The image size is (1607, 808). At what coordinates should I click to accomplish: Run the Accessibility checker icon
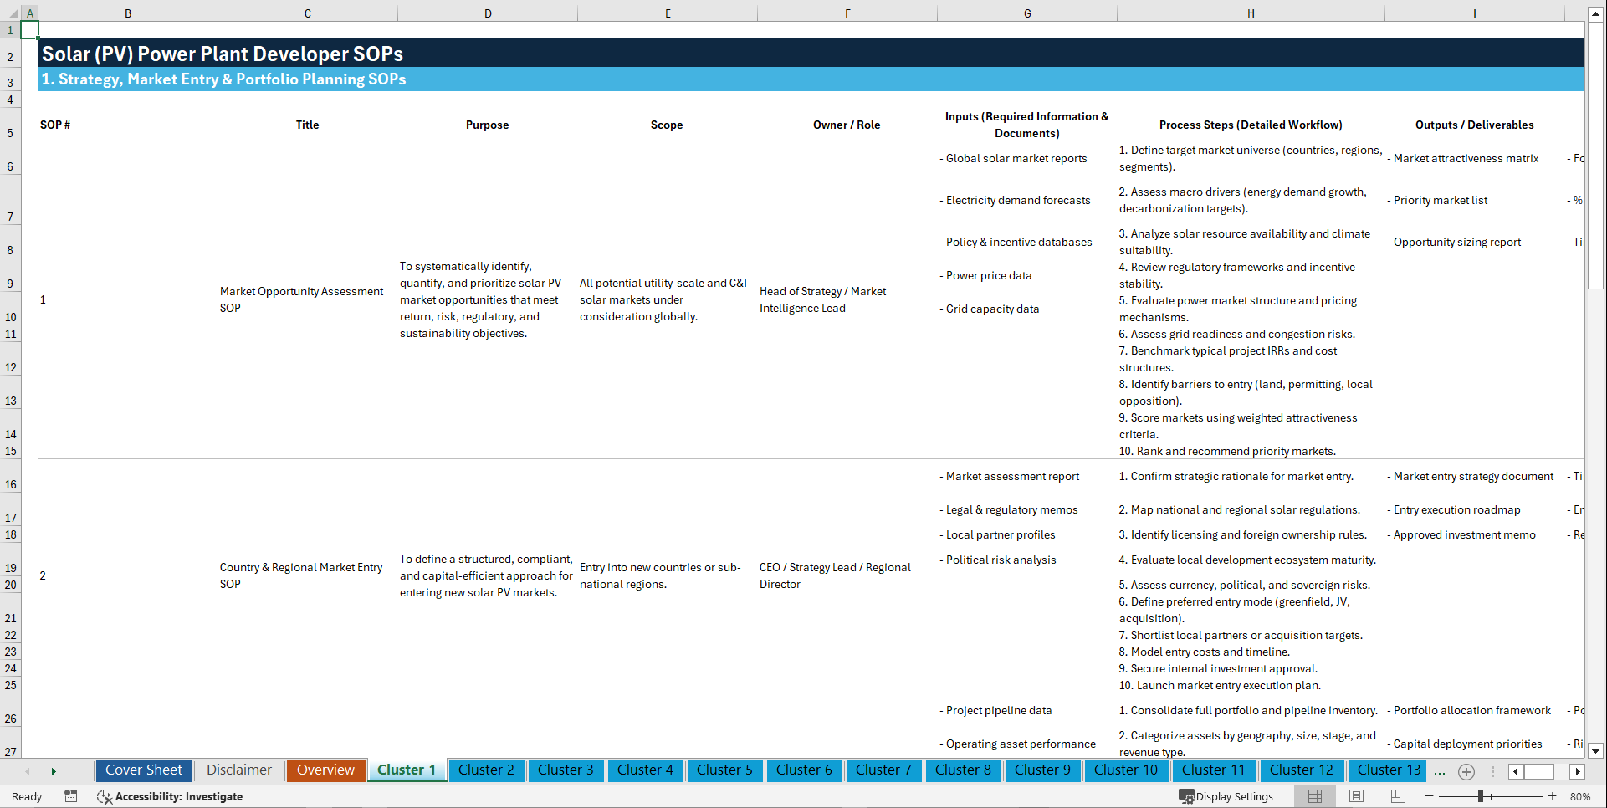[105, 796]
